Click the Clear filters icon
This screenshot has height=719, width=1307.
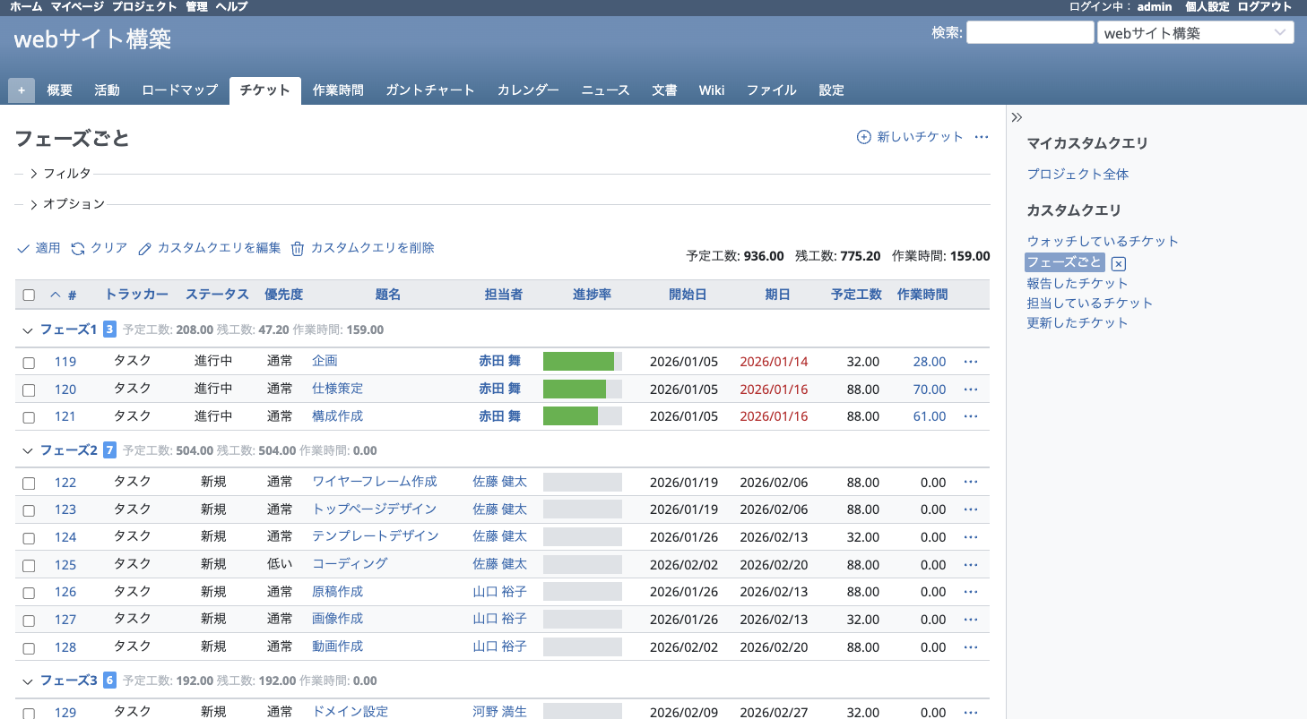tap(79, 247)
